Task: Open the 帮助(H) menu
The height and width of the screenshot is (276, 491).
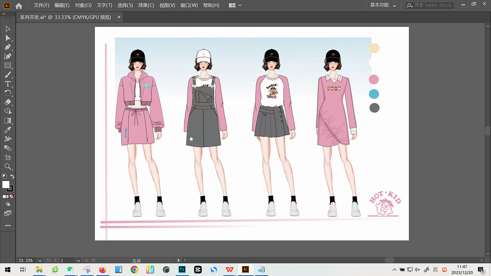Action: point(211,5)
